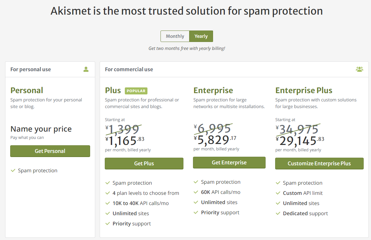Click the Get Personal button
Image resolution: width=371 pixels, height=240 pixels.
coord(50,151)
